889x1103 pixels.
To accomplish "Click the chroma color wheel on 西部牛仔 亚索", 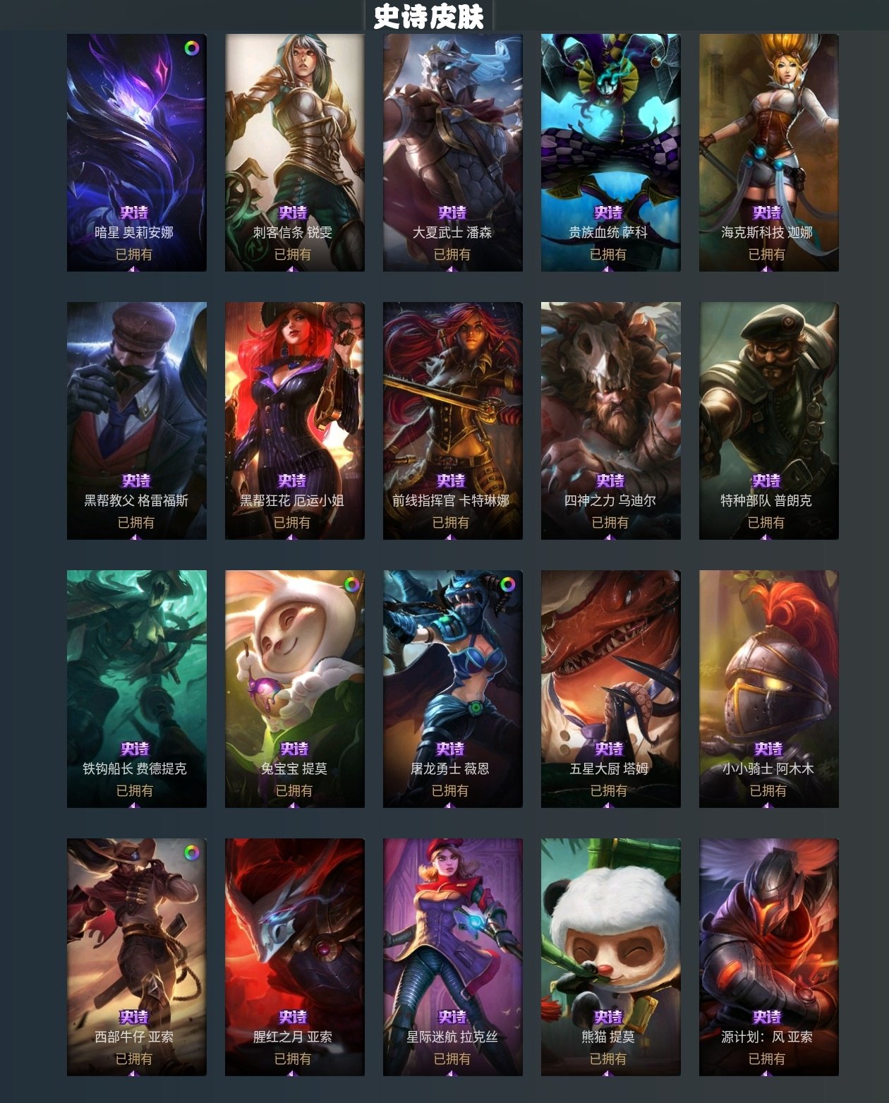I will (191, 852).
